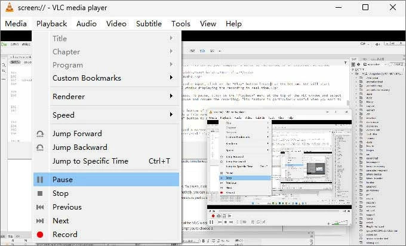406x246 pixels.
Task: Open the Media menu
Action: point(16,24)
